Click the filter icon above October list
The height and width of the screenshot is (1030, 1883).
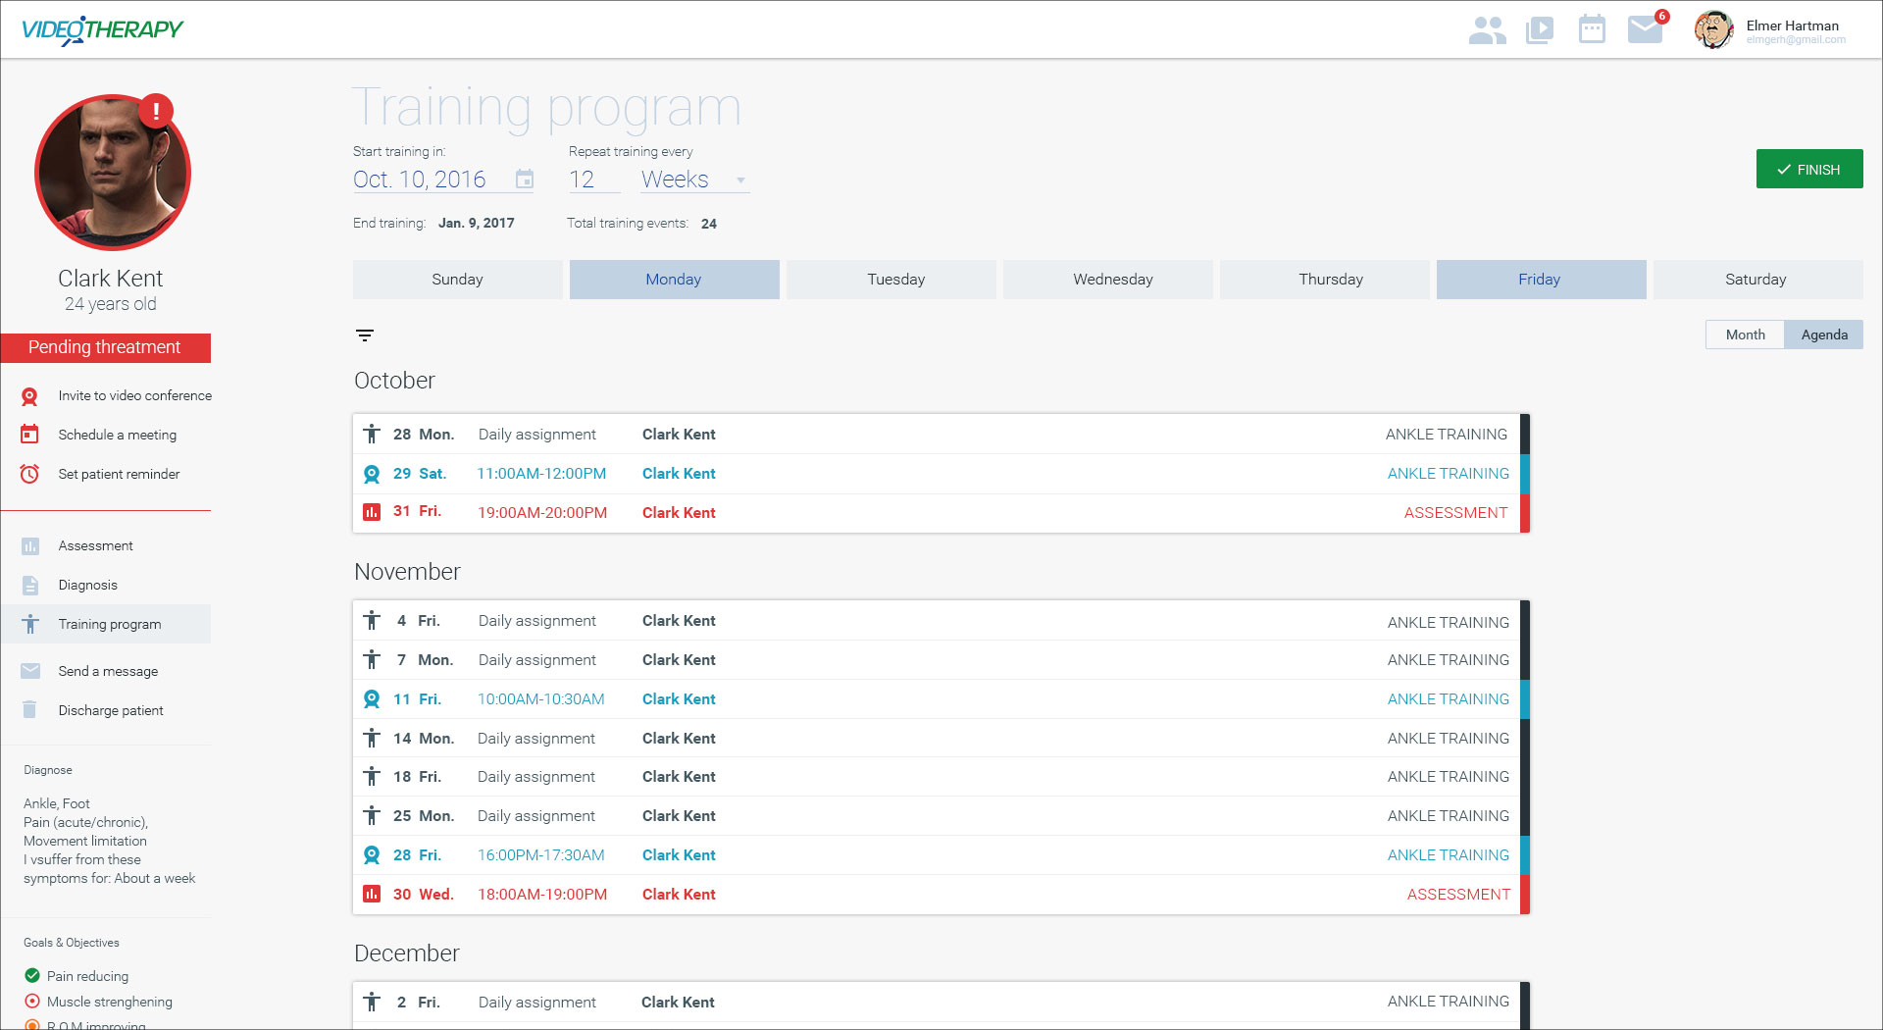(365, 335)
